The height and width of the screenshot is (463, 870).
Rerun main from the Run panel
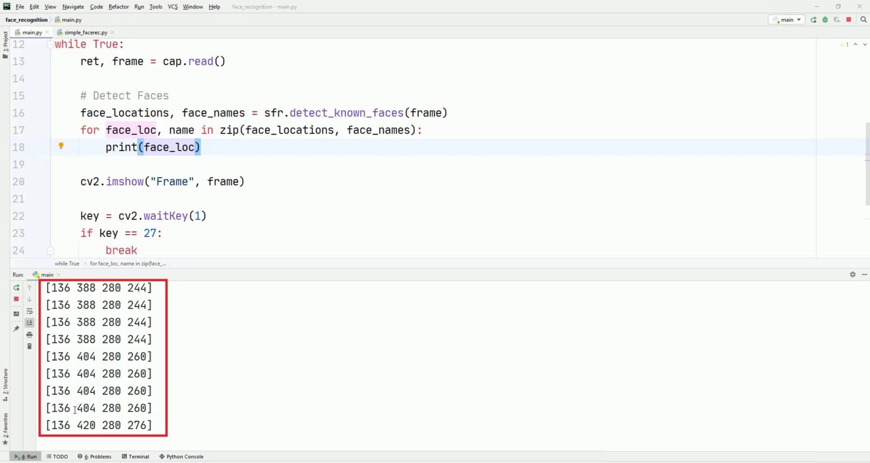point(16,288)
